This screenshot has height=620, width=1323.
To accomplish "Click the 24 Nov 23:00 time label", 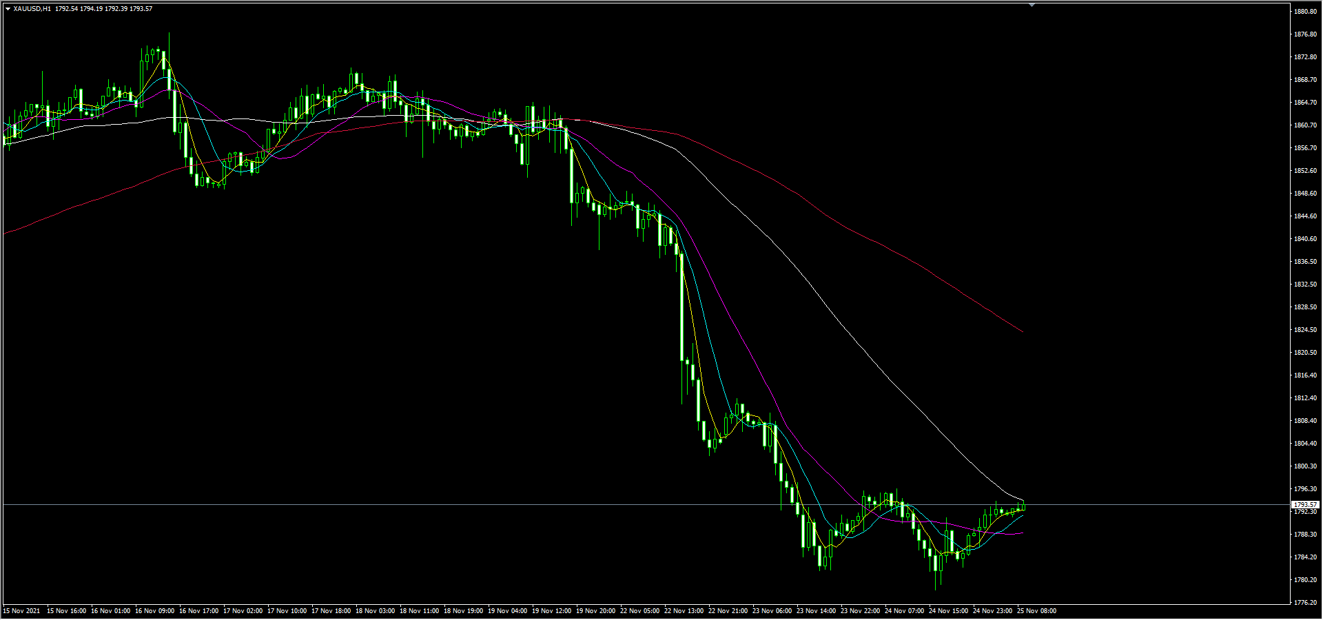I will click(x=992, y=611).
